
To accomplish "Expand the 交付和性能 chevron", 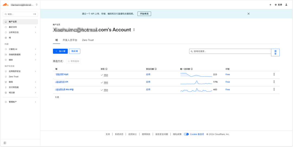I will (x=35, y=87).
